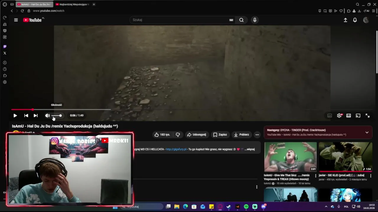Go back to the previous page
This screenshot has height=212, width=378.
(x=12, y=11)
